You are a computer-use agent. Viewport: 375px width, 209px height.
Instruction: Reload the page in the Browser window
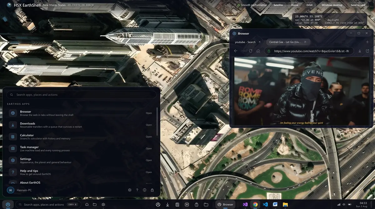pyautogui.click(x=251, y=51)
